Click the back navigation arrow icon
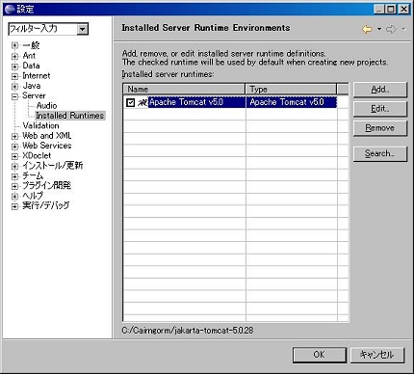This screenshot has width=414, height=374. (367, 30)
